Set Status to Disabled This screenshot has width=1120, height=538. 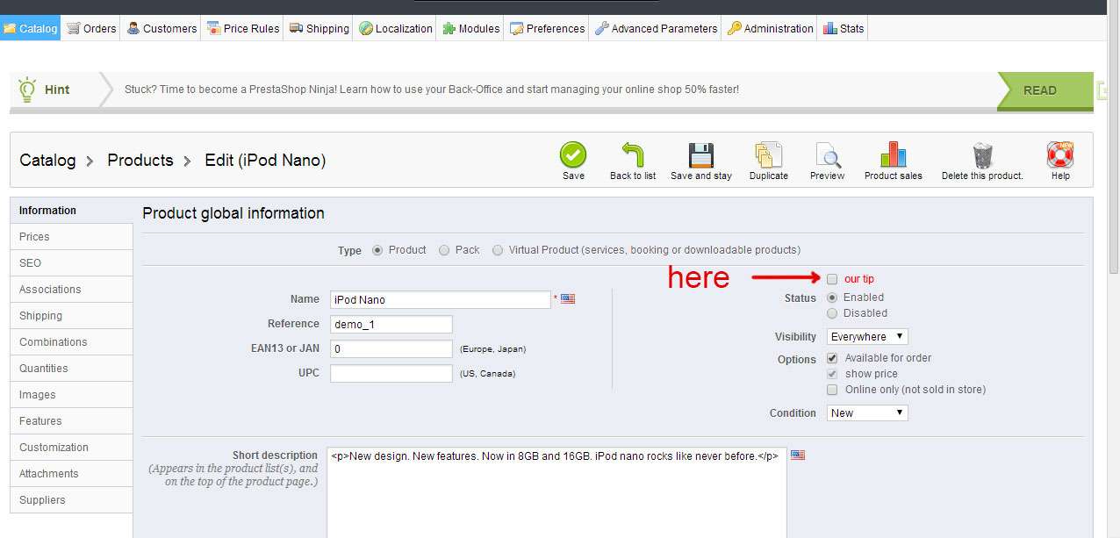(832, 313)
